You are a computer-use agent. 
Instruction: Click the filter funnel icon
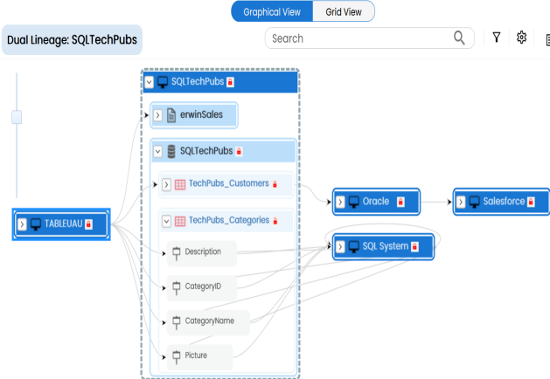click(x=497, y=38)
